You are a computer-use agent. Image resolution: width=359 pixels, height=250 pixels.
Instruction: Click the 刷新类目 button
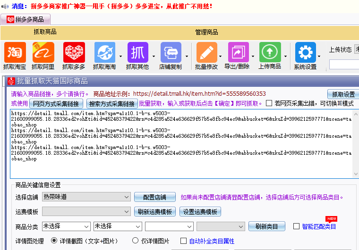[x=267, y=226]
